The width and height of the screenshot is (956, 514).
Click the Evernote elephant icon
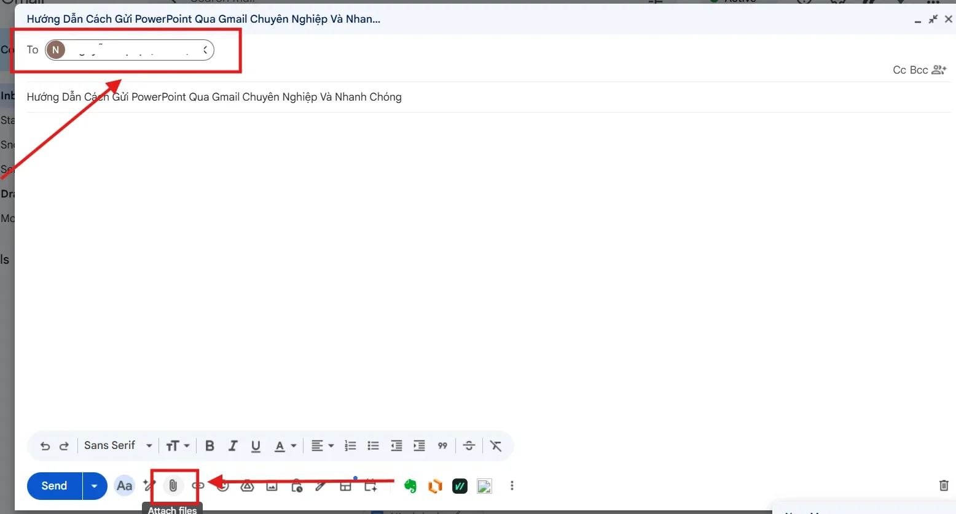tap(410, 486)
